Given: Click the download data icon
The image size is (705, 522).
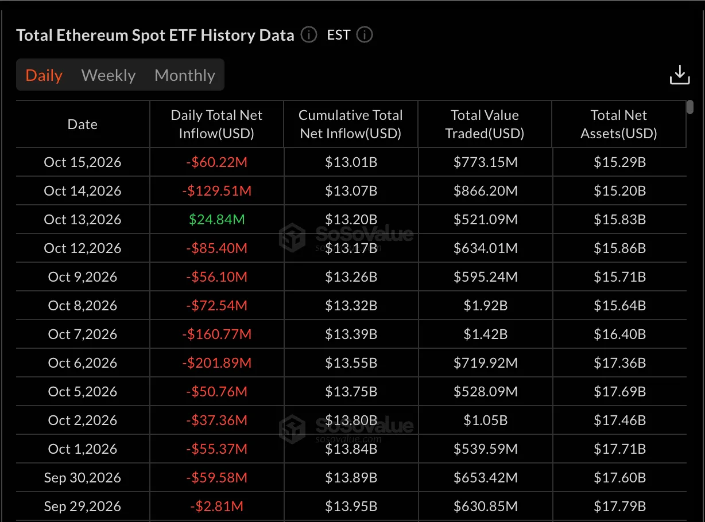Looking at the screenshot, I should [x=680, y=75].
